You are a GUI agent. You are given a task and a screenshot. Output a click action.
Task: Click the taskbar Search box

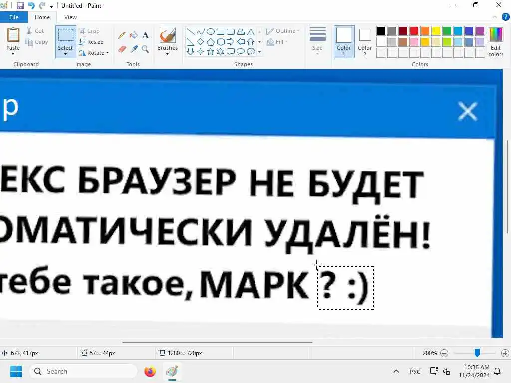pos(83,371)
